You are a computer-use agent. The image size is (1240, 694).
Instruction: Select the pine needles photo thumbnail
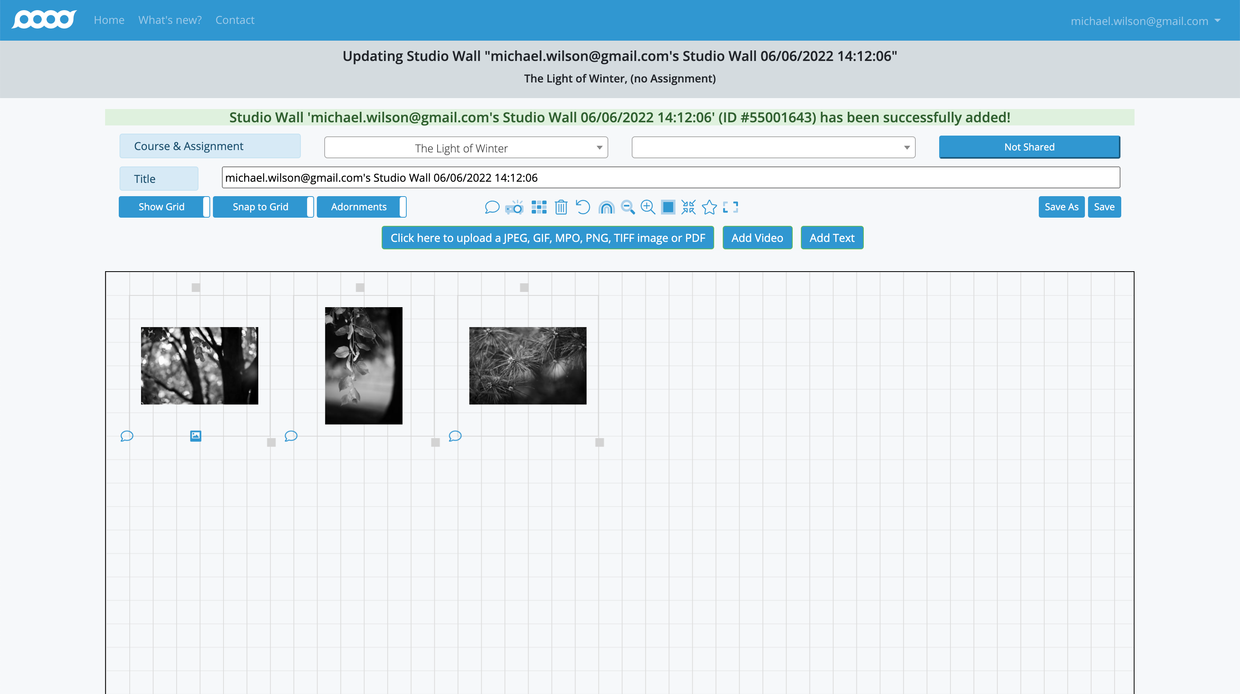tap(528, 365)
